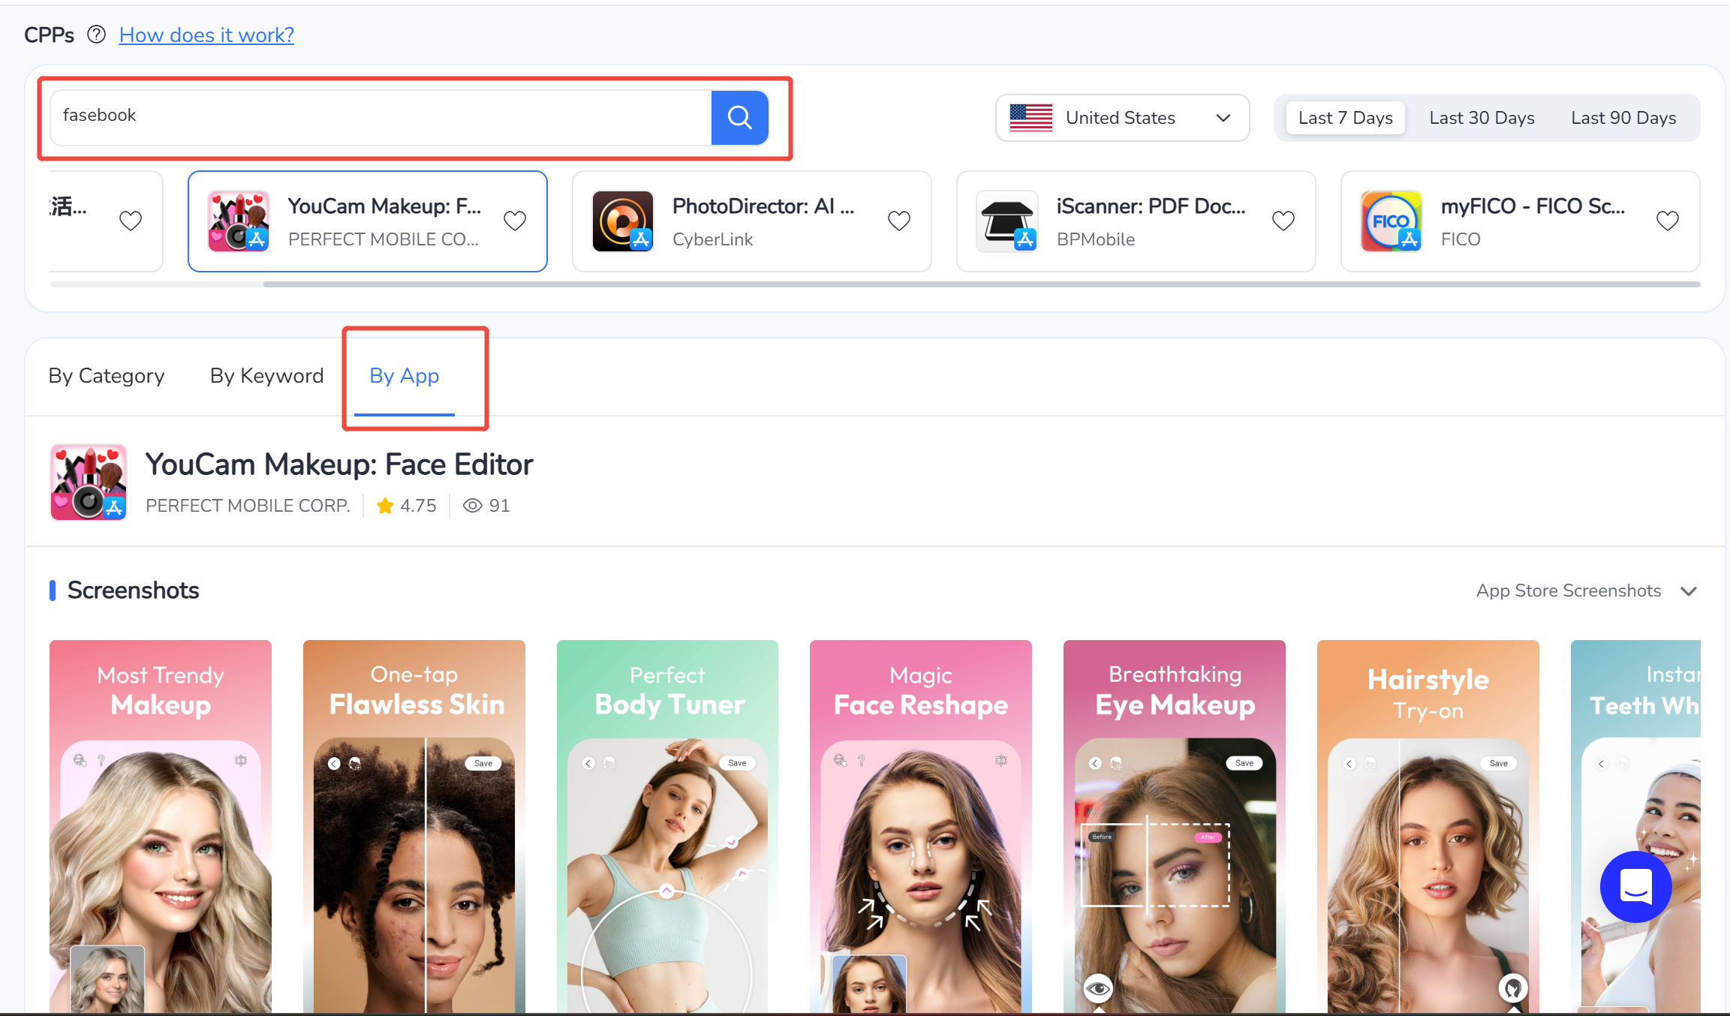The width and height of the screenshot is (1730, 1016).
Task: Switch to the By Category tab
Action: tap(107, 375)
